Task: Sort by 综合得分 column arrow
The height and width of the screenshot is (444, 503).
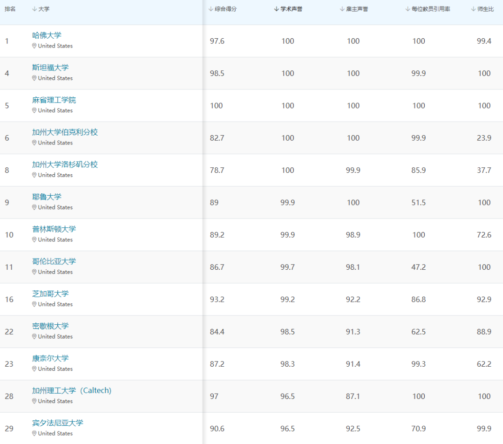Action: [x=211, y=9]
